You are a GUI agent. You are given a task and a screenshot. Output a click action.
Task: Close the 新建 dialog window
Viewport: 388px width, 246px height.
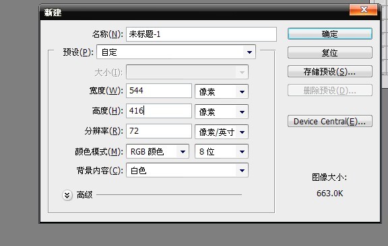[x=363, y=9]
